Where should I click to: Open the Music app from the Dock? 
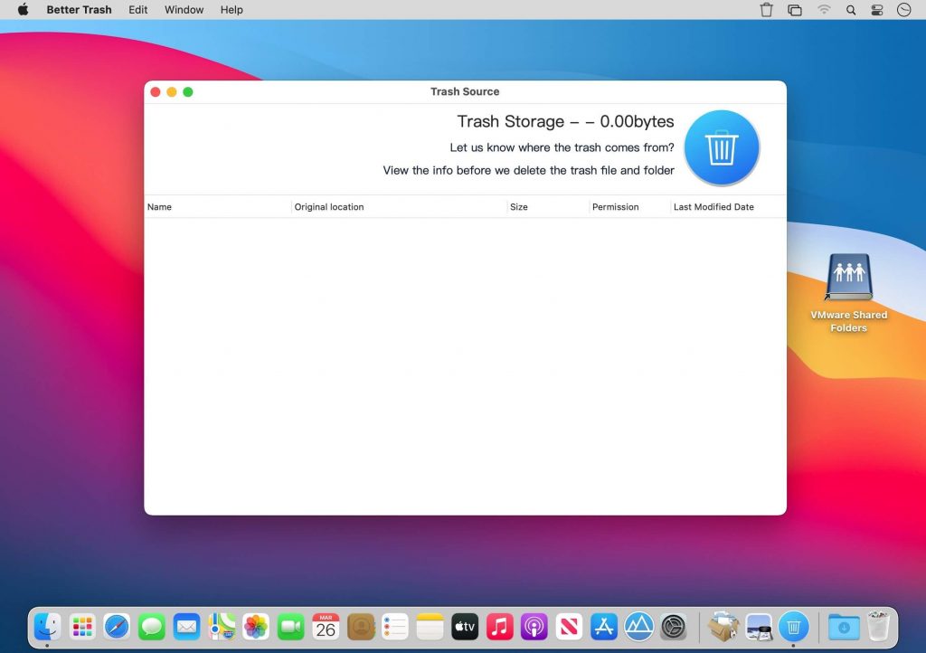499,625
